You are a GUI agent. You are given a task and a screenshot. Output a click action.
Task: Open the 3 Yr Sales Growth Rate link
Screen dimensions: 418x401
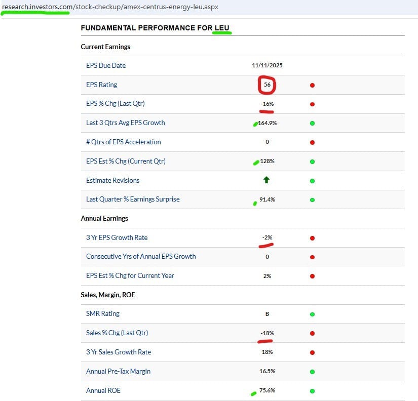coord(119,352)
